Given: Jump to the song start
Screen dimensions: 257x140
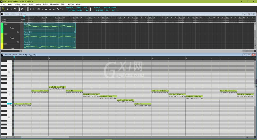Looking at the screenshot, I should pos(42,9).
